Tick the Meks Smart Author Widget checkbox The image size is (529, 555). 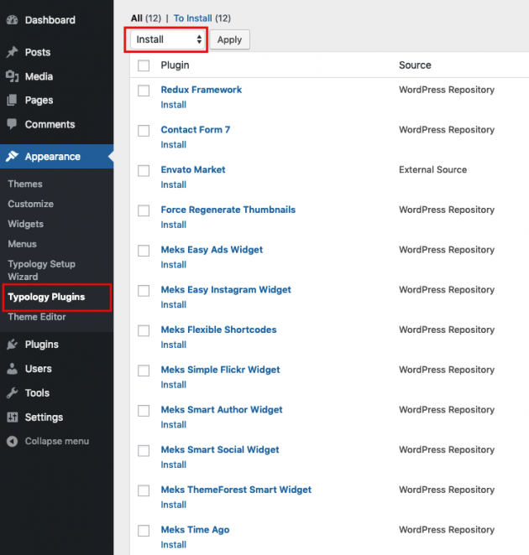click(144, 410)
